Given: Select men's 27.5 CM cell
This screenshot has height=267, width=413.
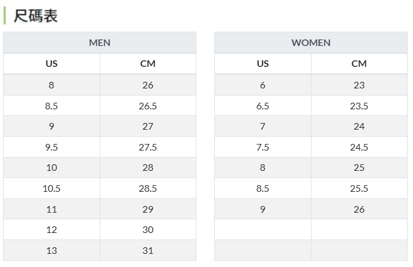Looking at the screenshot, I should click(x=148, y=147).
